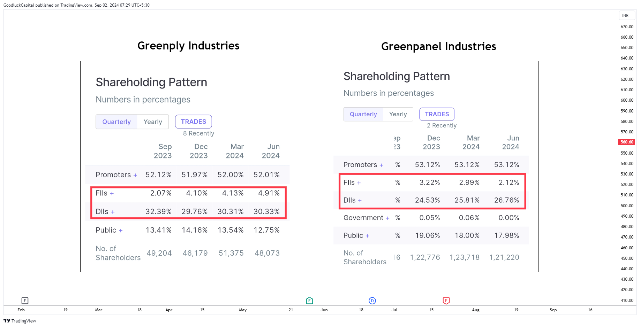Click Greenply promoters value 52.12%
The width and height of the screenshot is (640, 327).
[x=159, y=175]
